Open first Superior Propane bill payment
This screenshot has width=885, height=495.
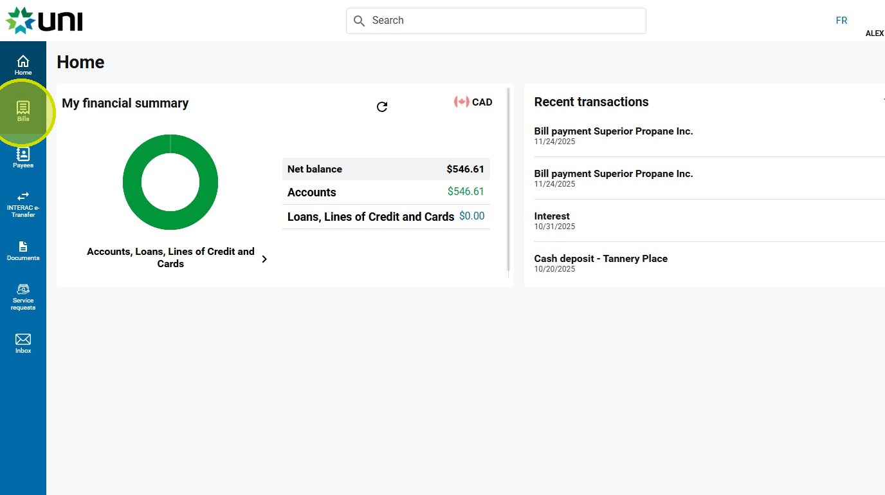tap(614, 135)
